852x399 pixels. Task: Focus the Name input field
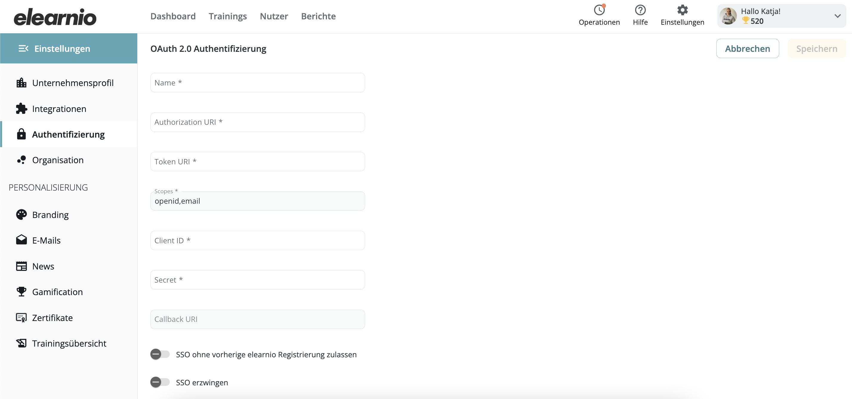pos(258,83)
